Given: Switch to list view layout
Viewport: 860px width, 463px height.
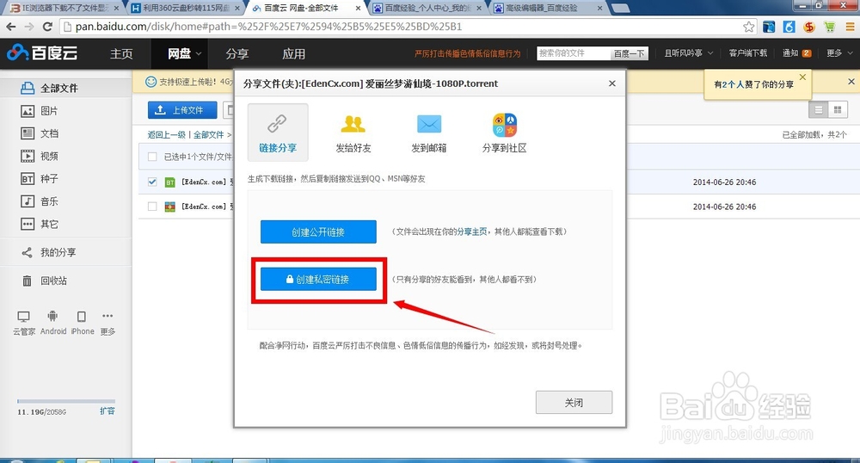Looking at the screenshot, I should [819, 109].
